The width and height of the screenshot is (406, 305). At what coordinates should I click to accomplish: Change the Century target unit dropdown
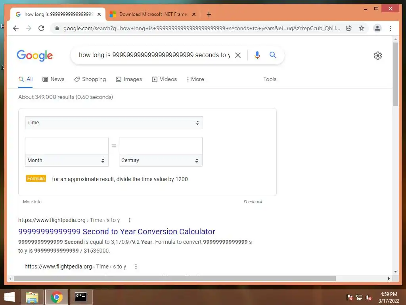(161, 160)
